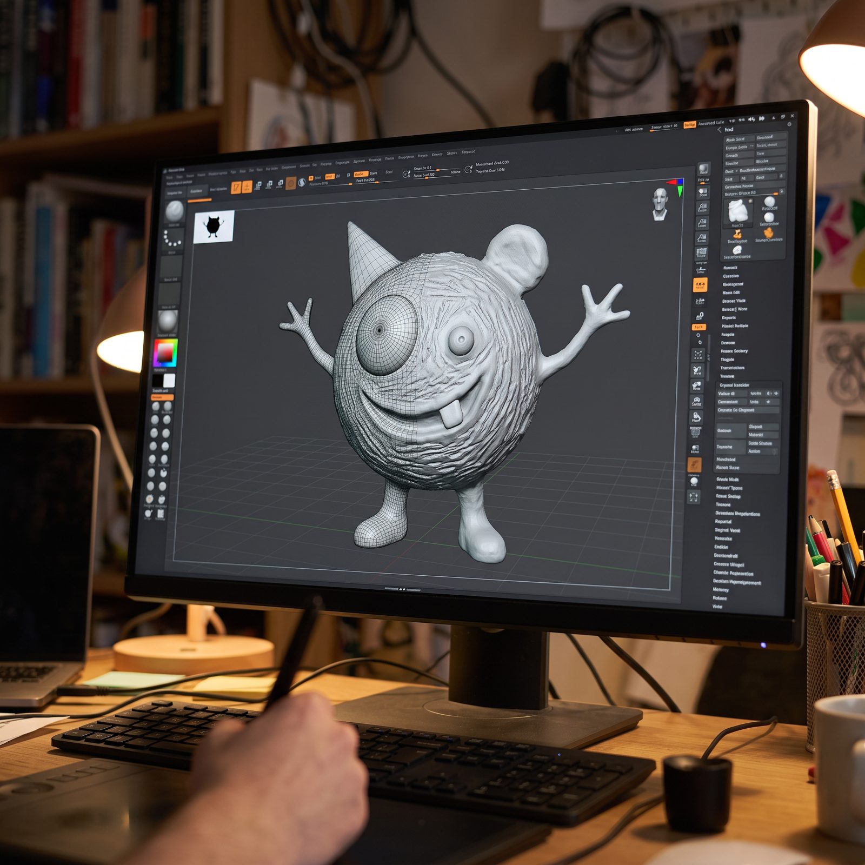Click the 'Movid' icon on right shelf
This screenshot has height=865, width=865.
tap(695, 448)
